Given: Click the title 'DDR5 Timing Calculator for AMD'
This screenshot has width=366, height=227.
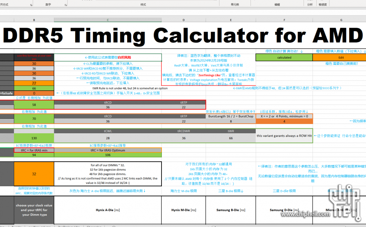Looking at the screenshot, I should point(183,35).
